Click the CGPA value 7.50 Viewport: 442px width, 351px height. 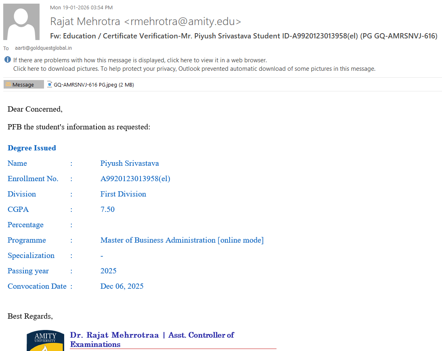click(x=107, y=209)
